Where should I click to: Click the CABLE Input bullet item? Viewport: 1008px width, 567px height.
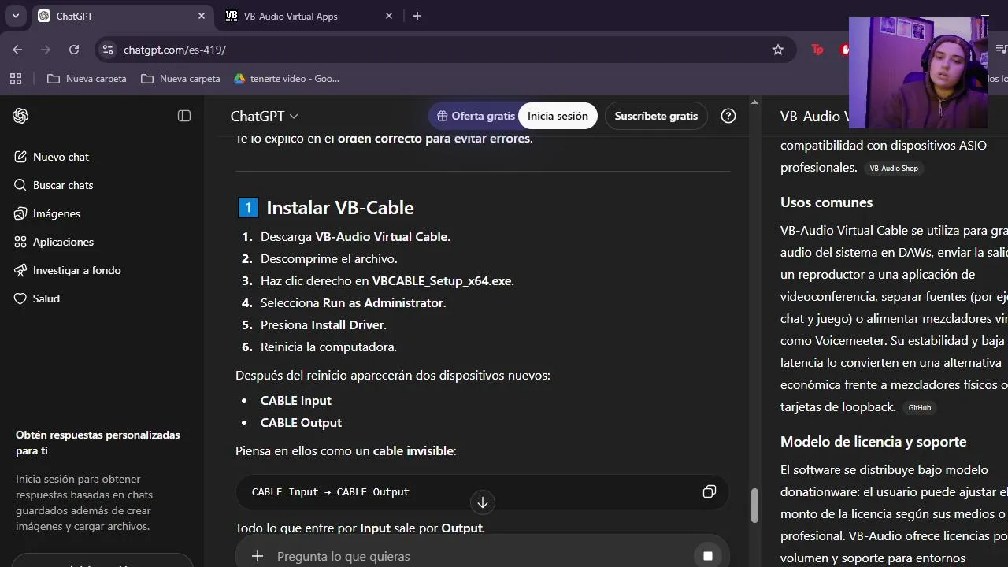click(296, 400)
